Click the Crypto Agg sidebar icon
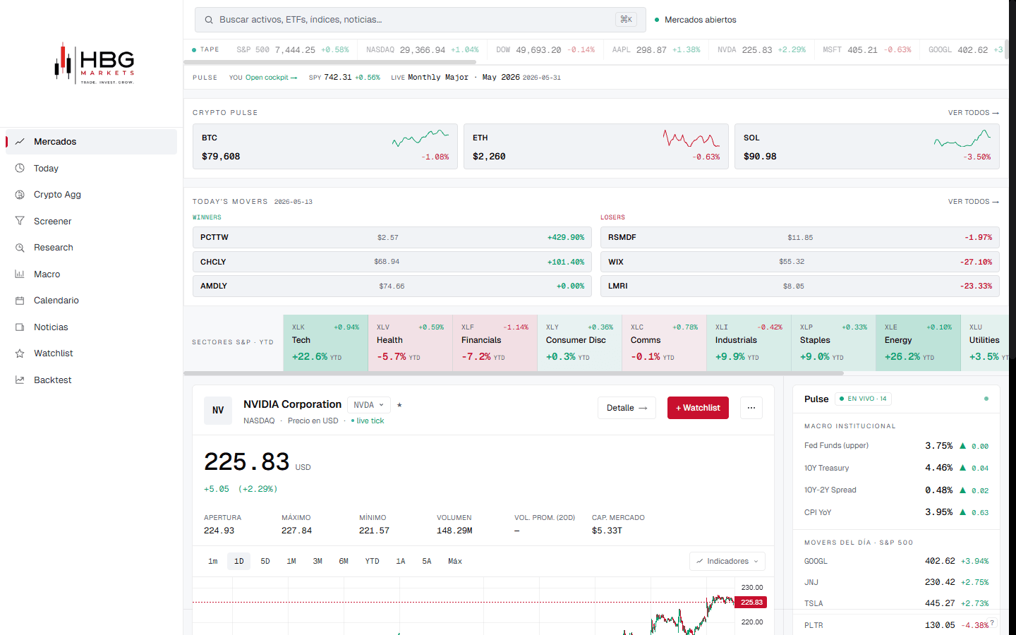 pyautogui.click(x=20, y=195)
